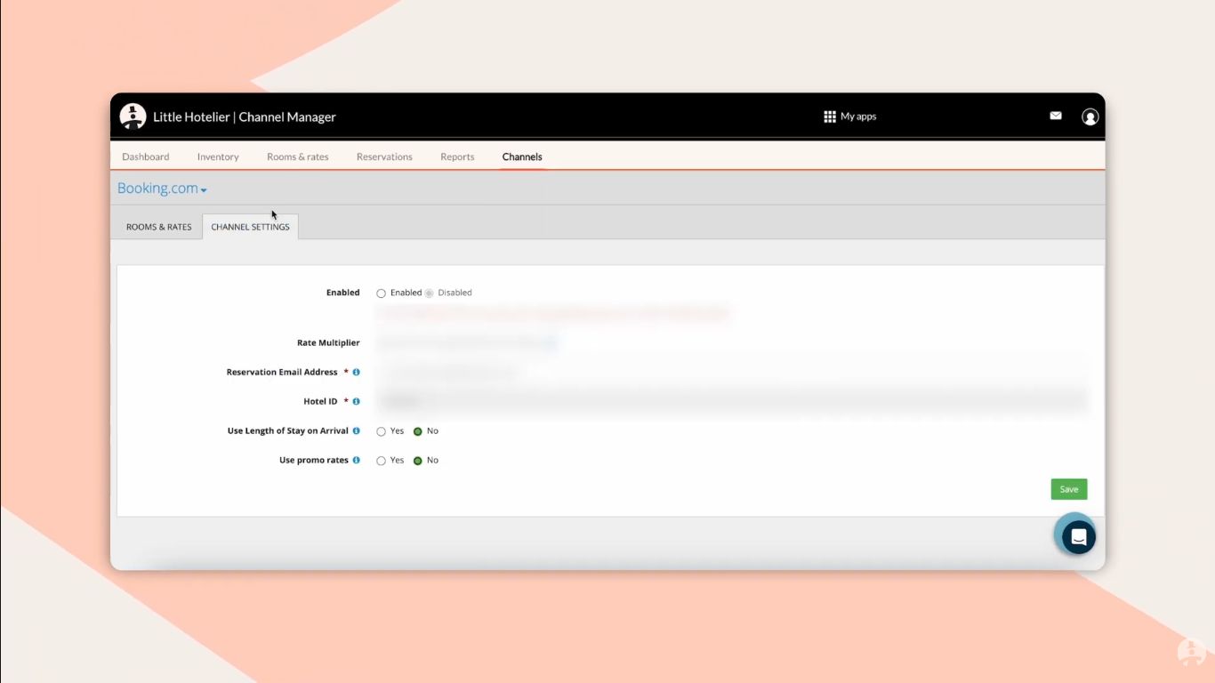The height and width of the screenshot is (683, 1215).
Task: Open the My apps grid icon
Action: pyautogui.click(x=829, y=117)
